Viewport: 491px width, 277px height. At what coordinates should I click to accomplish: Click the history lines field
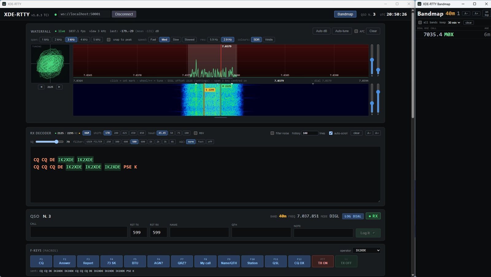[310, 133]
